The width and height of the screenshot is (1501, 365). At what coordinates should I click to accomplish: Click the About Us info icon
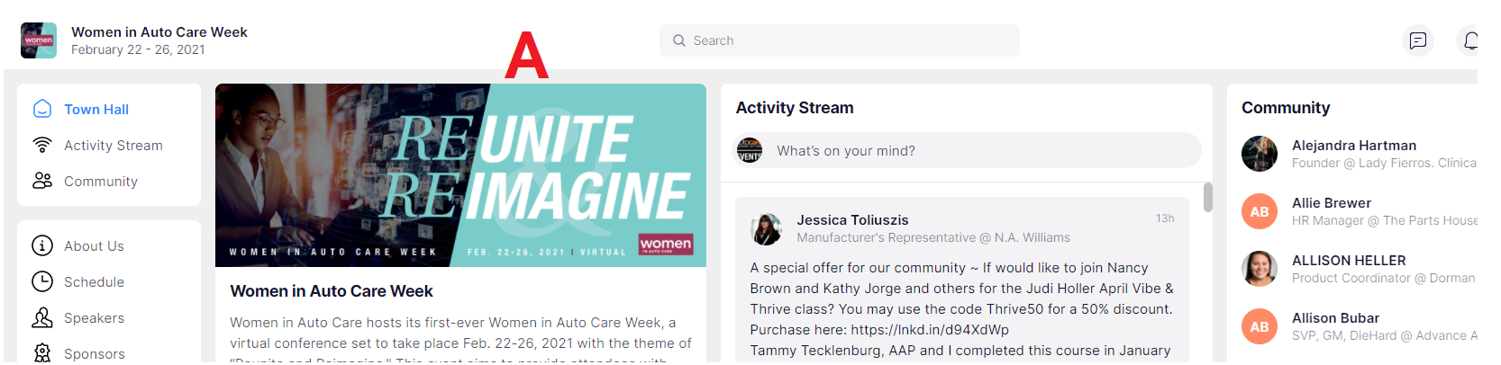click(x=42, y=245)
